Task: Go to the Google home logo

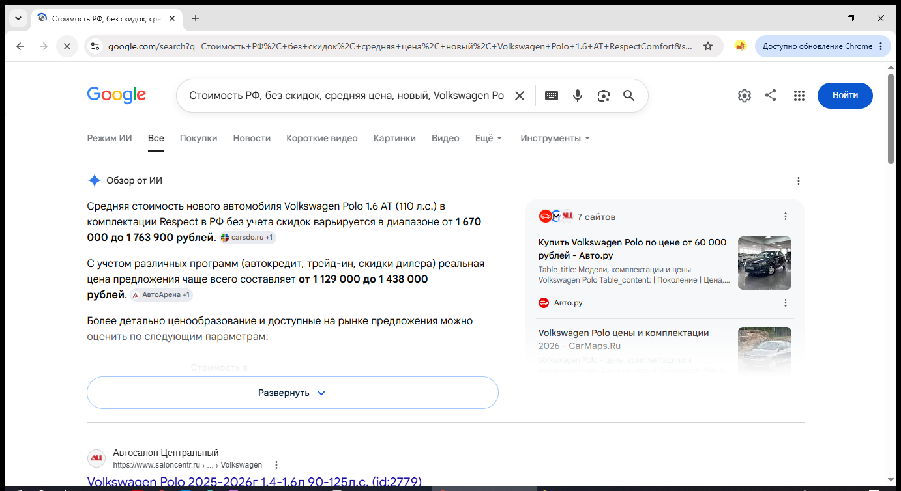Action: click(117, 95)
